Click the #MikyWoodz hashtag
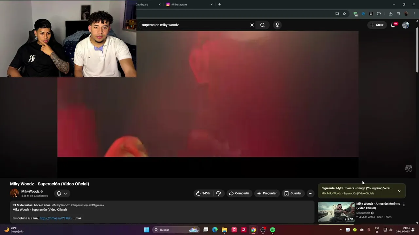The image size is (419, 235). pos(61,205)
